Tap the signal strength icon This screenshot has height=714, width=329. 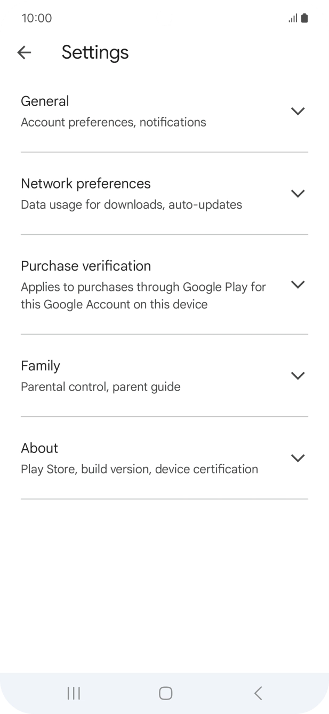click(293, 18)
